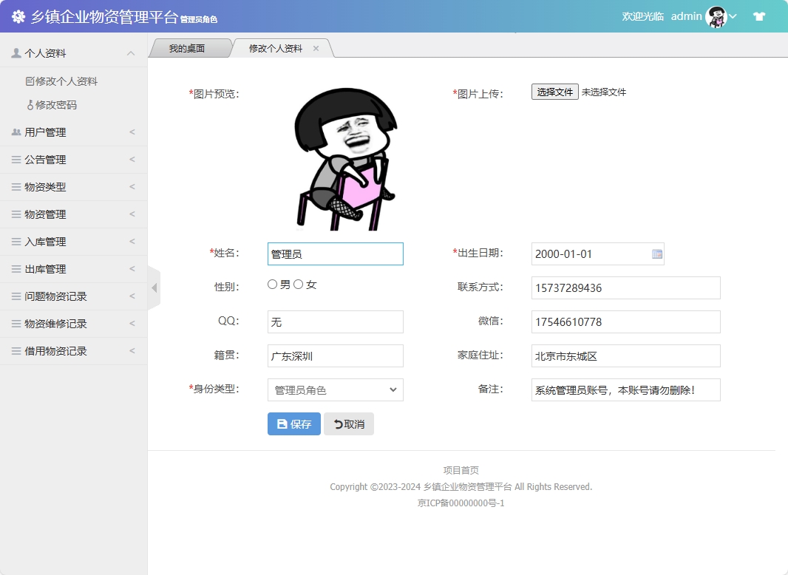
Task: Click inside the 姓名 name input field
Action: coord(335,254)
